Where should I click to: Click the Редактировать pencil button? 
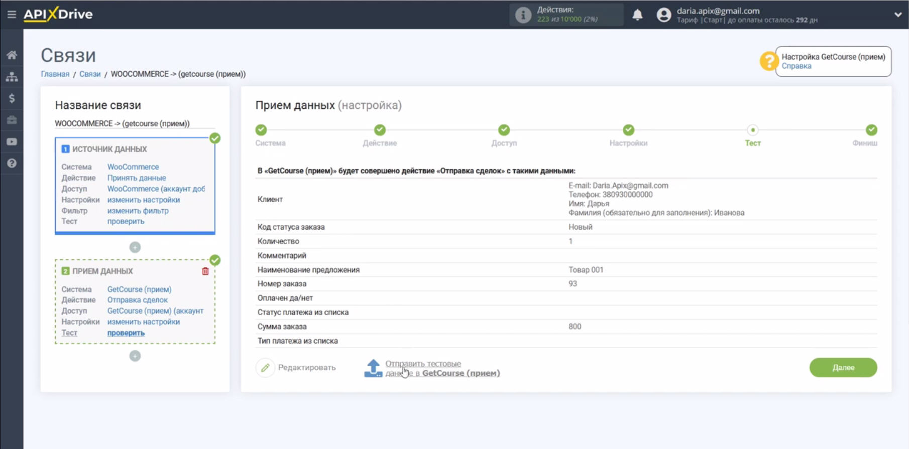pos(296,368)
